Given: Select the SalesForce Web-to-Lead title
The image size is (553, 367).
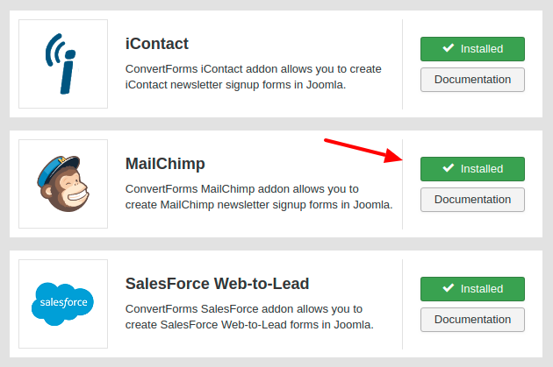Looking at the screenshot, I should pos(217,284).
